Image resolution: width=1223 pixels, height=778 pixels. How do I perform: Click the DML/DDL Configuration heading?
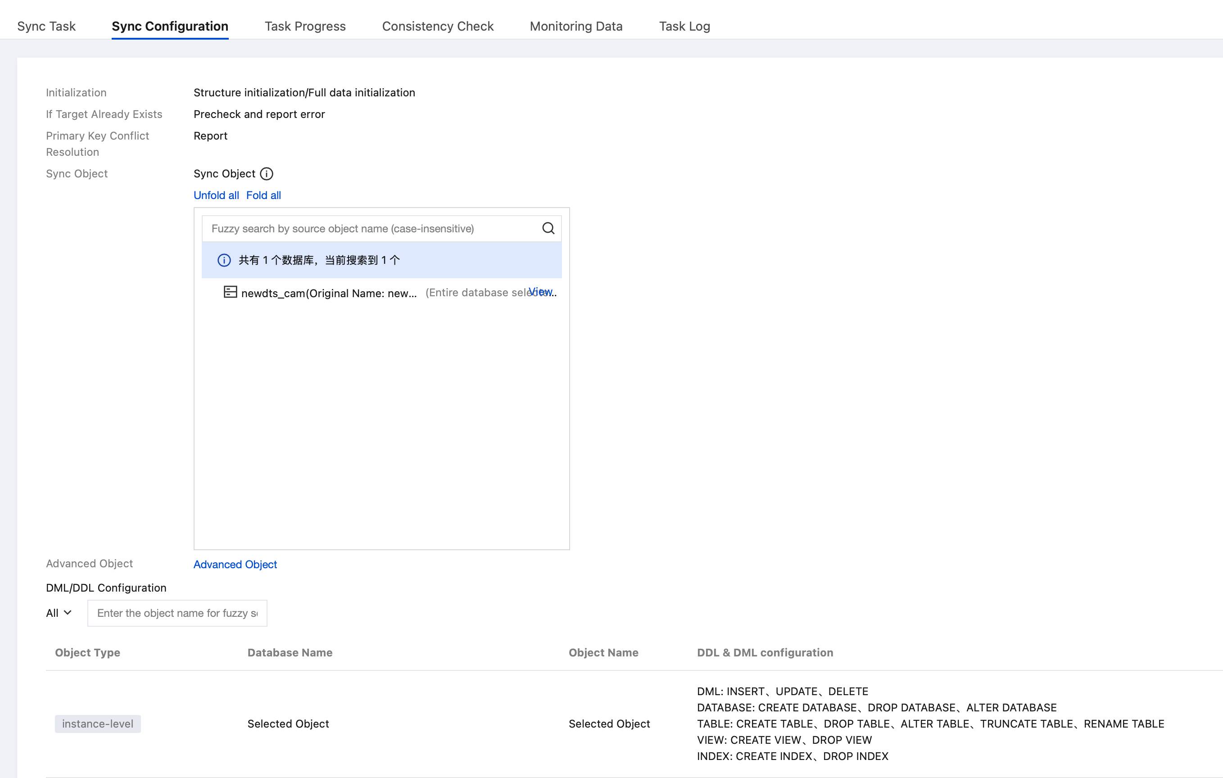106,588
